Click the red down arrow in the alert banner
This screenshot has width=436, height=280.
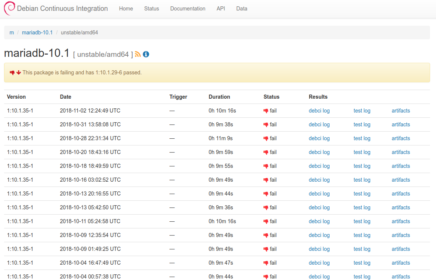coord(18,73)
